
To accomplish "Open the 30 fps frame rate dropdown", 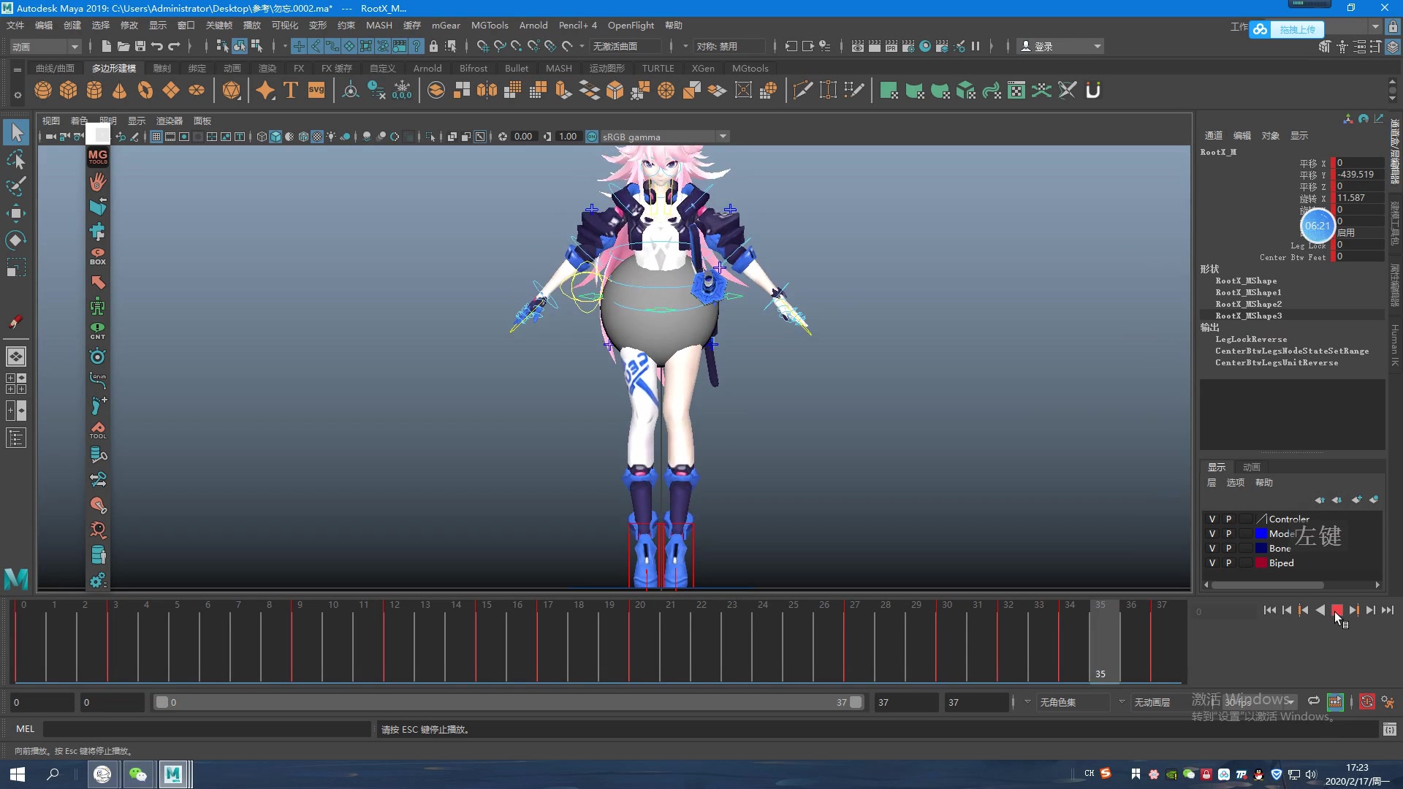I will (x=1261, y=702).
